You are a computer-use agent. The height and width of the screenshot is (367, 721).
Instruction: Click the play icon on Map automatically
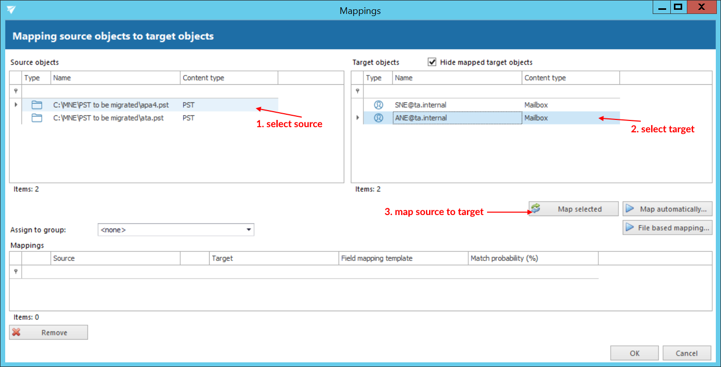tap(630, 209)
